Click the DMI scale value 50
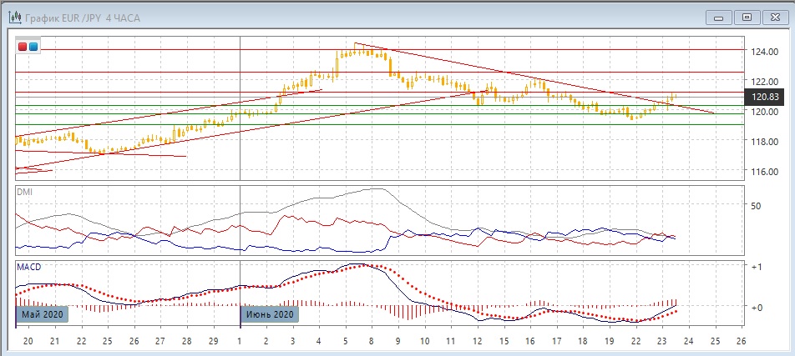 point(757,205)
